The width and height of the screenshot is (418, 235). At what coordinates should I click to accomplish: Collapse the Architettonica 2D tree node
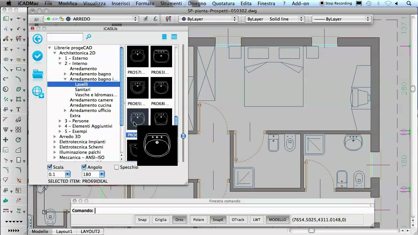pyautogui.click(x=55, y=53)
